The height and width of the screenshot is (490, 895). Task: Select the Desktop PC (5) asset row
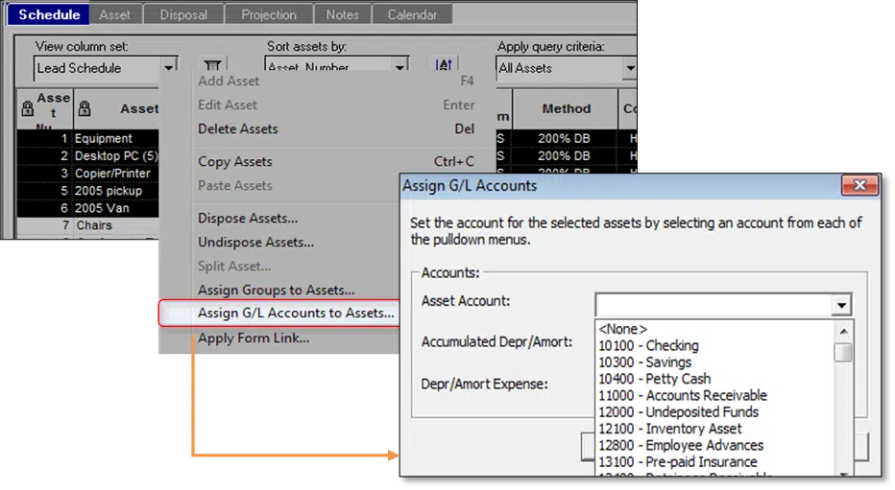click(88, 155)
